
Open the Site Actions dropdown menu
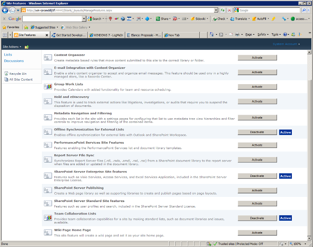click(x=12, y=47)
